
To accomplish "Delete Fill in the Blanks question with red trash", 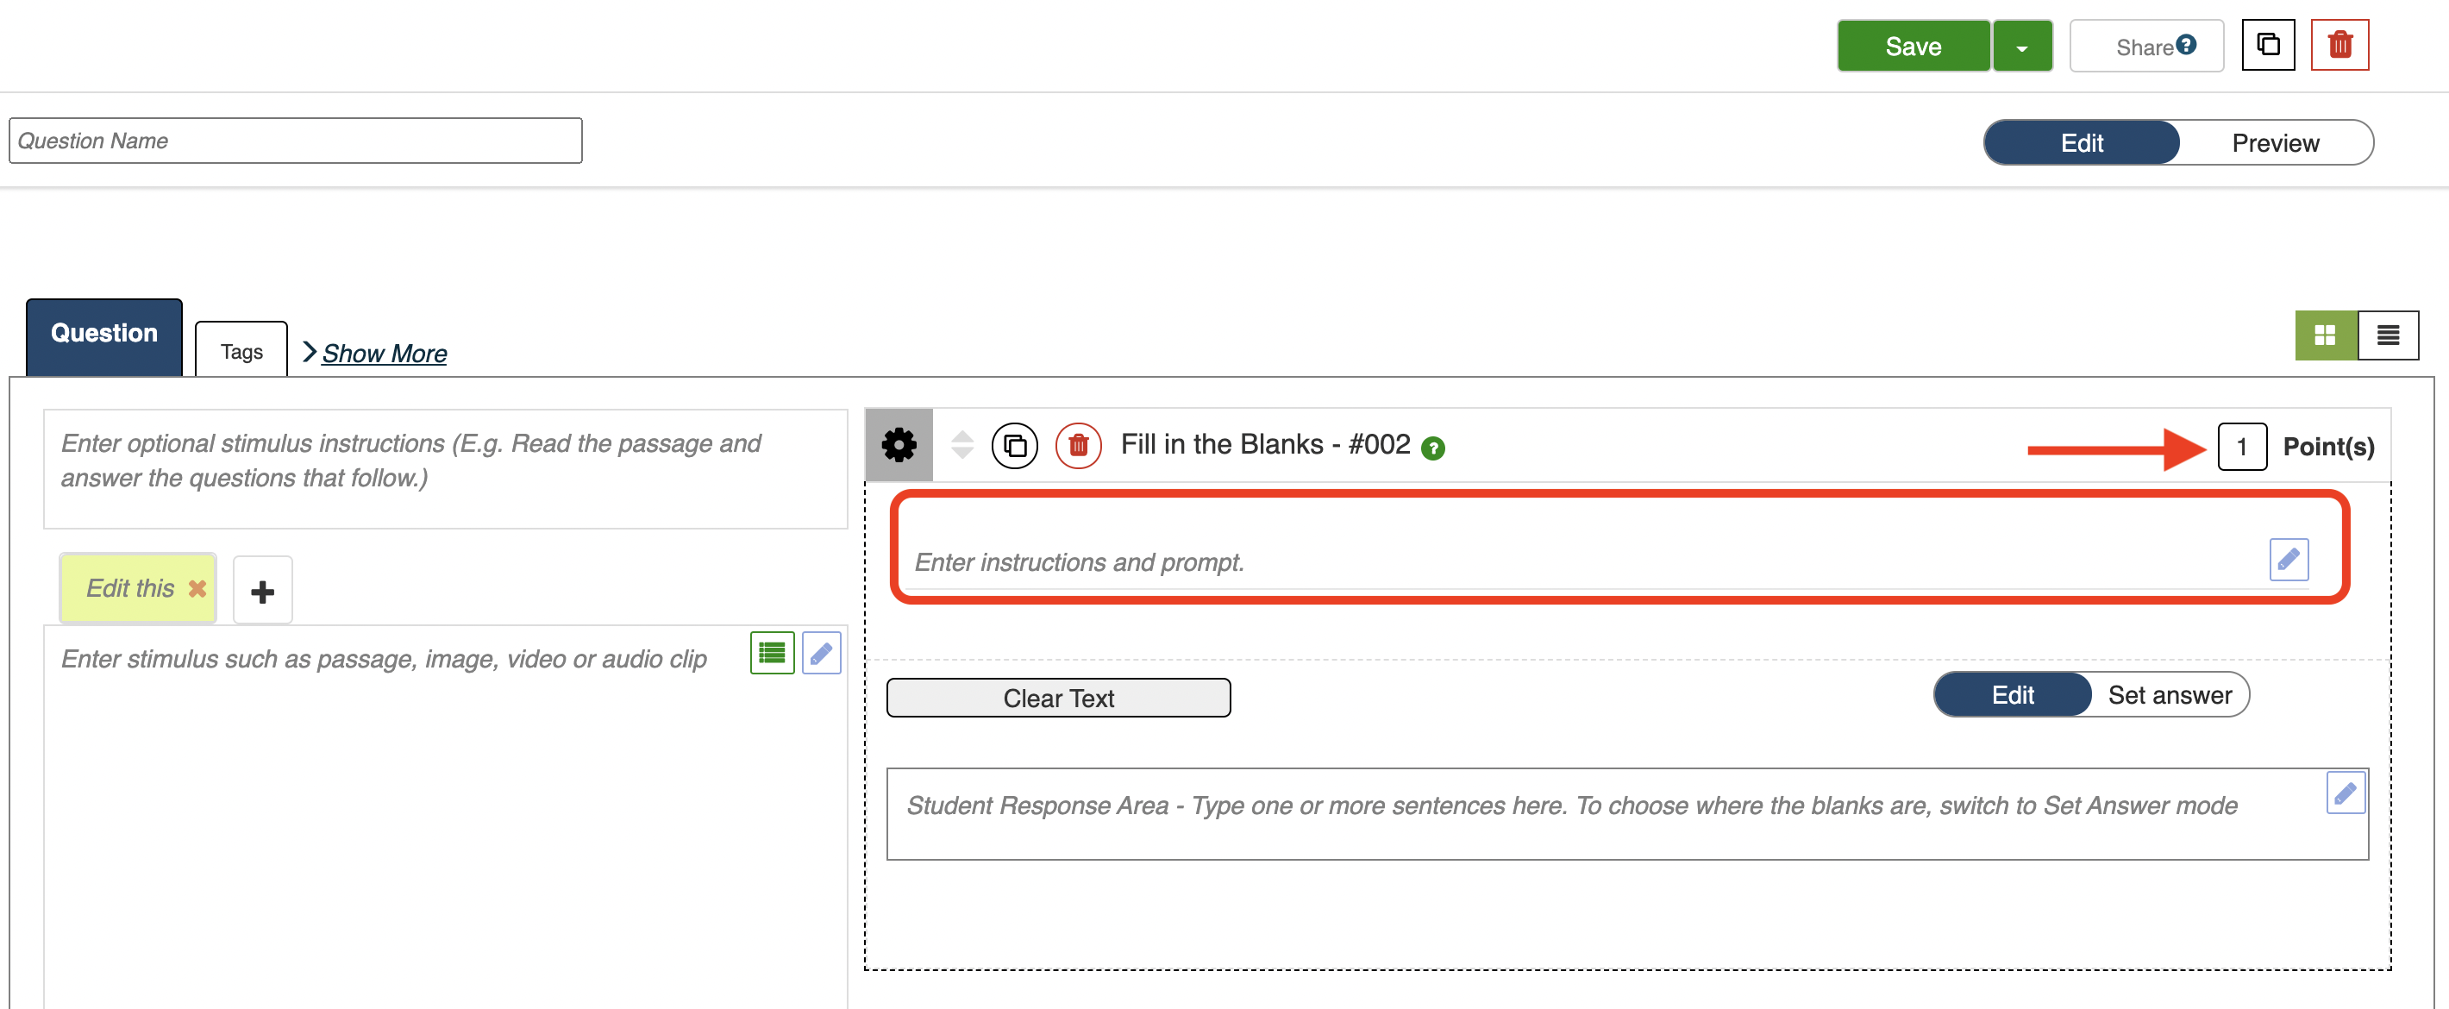I will [x=1078, y=445].
